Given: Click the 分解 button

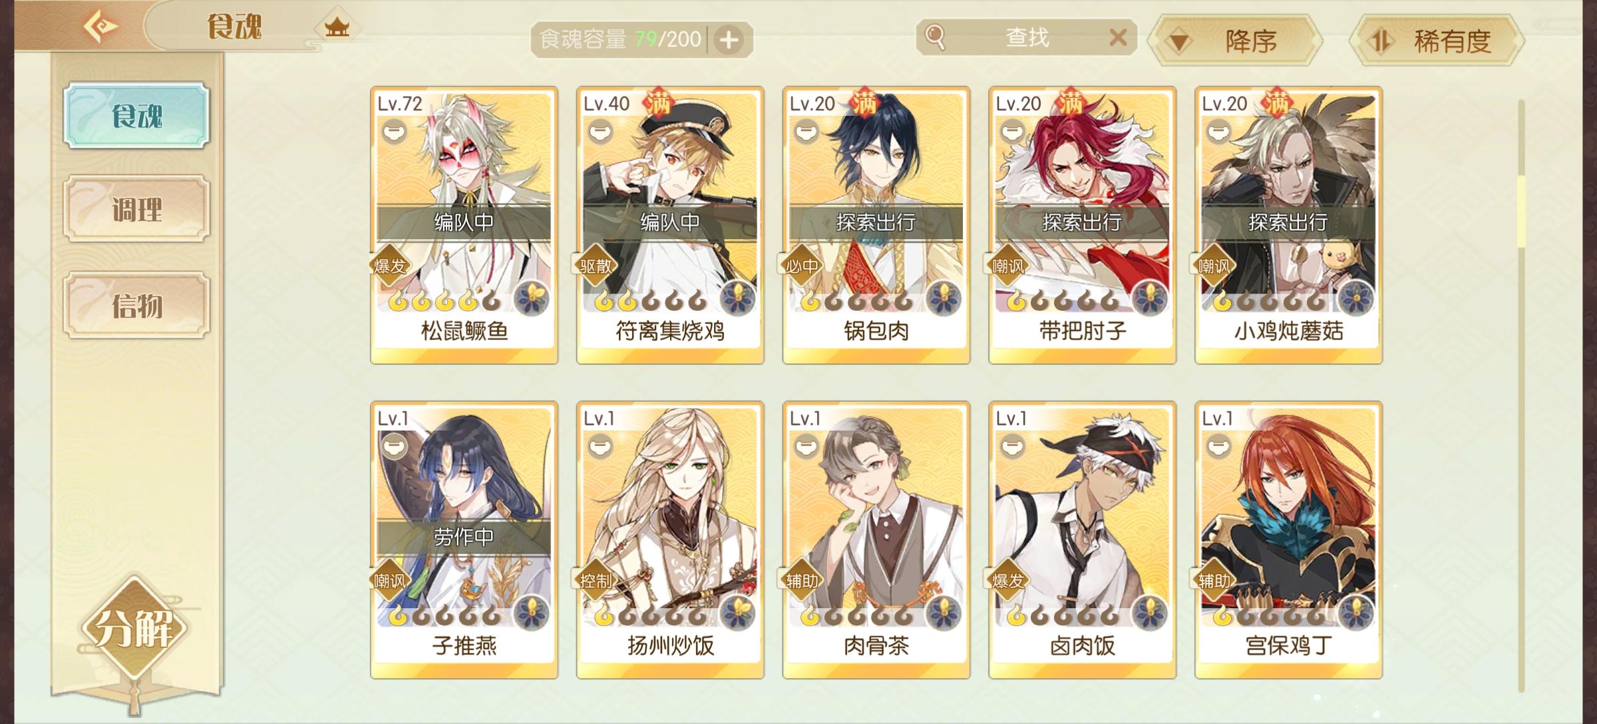Looking at the screenshot, I should click(135, 628).
